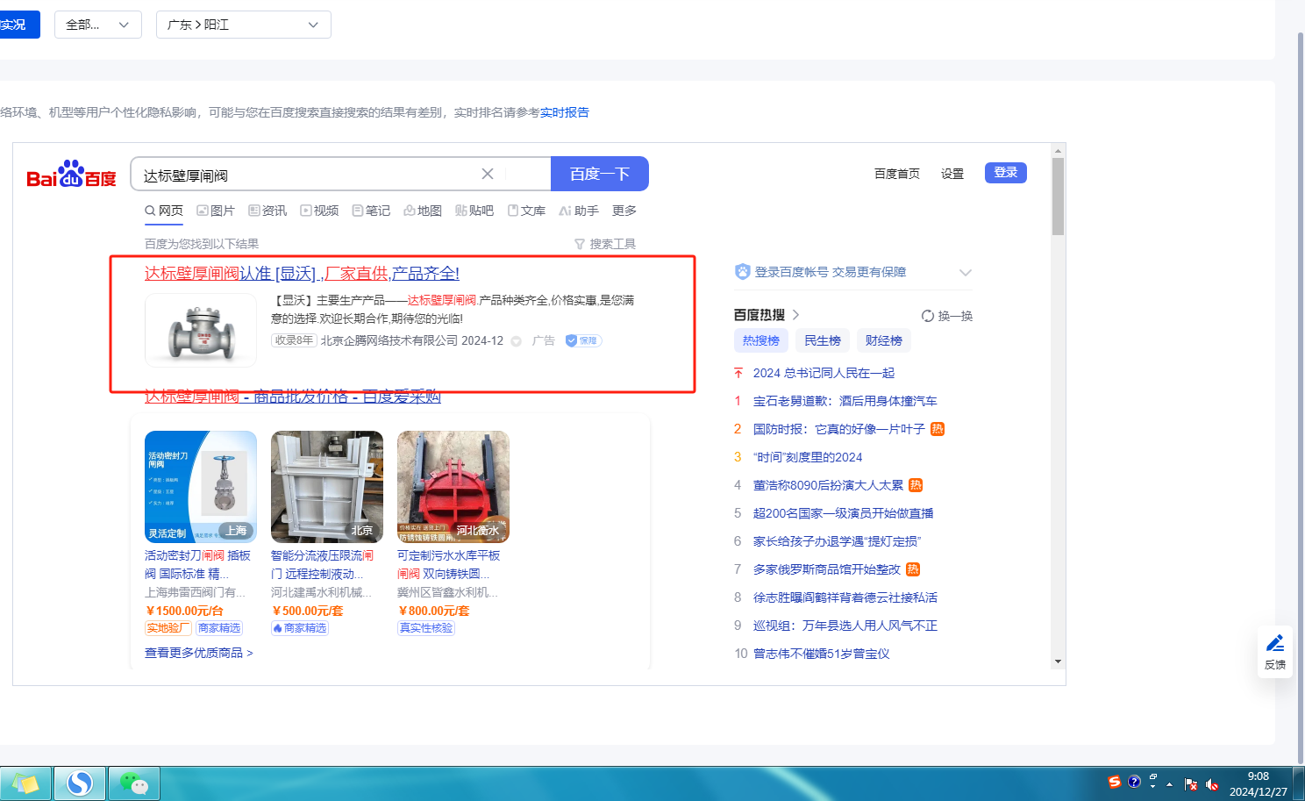The image size is (1305, 801).
Task: Open the 百度爱采购 result title
Action: tap(293, 397)
